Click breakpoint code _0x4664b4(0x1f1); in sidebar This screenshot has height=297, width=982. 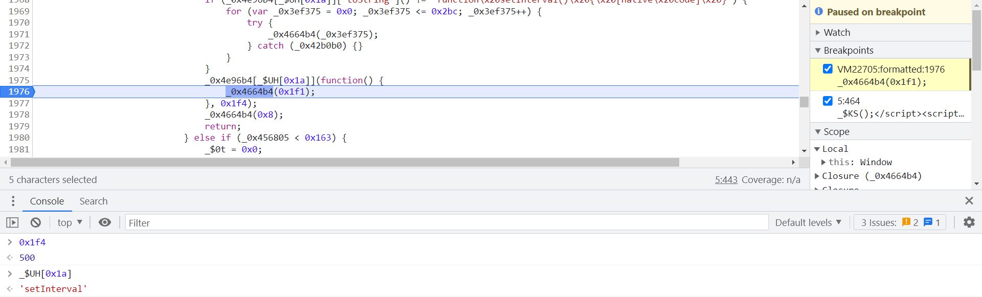(x=882, y=82)
